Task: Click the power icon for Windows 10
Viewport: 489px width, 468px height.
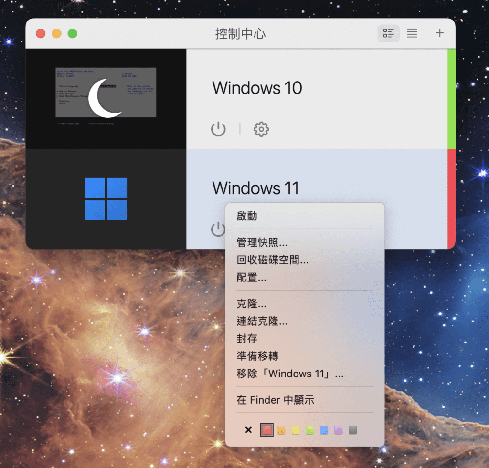Action: pyautogui.click(x=218, y=129)
